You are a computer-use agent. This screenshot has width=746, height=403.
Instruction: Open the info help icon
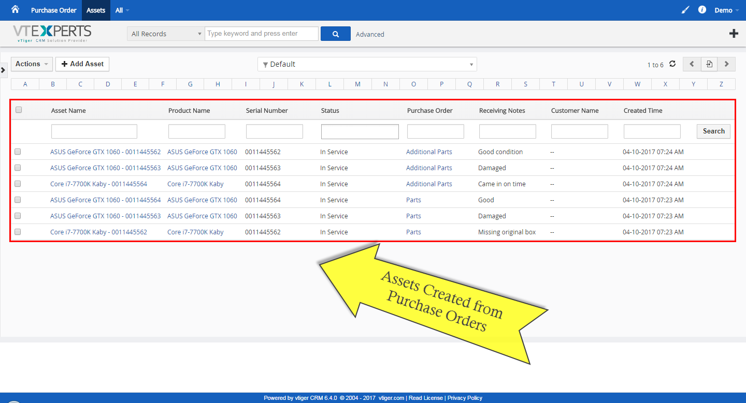click(702, 10)
